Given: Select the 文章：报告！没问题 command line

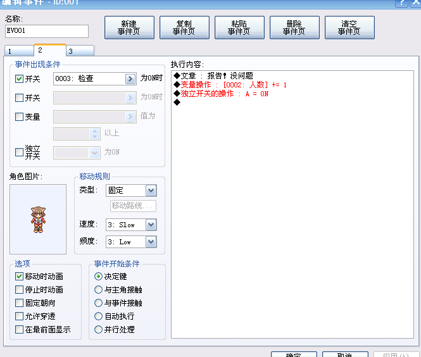Looking at the screenshot, I should (x=213, y=76).
